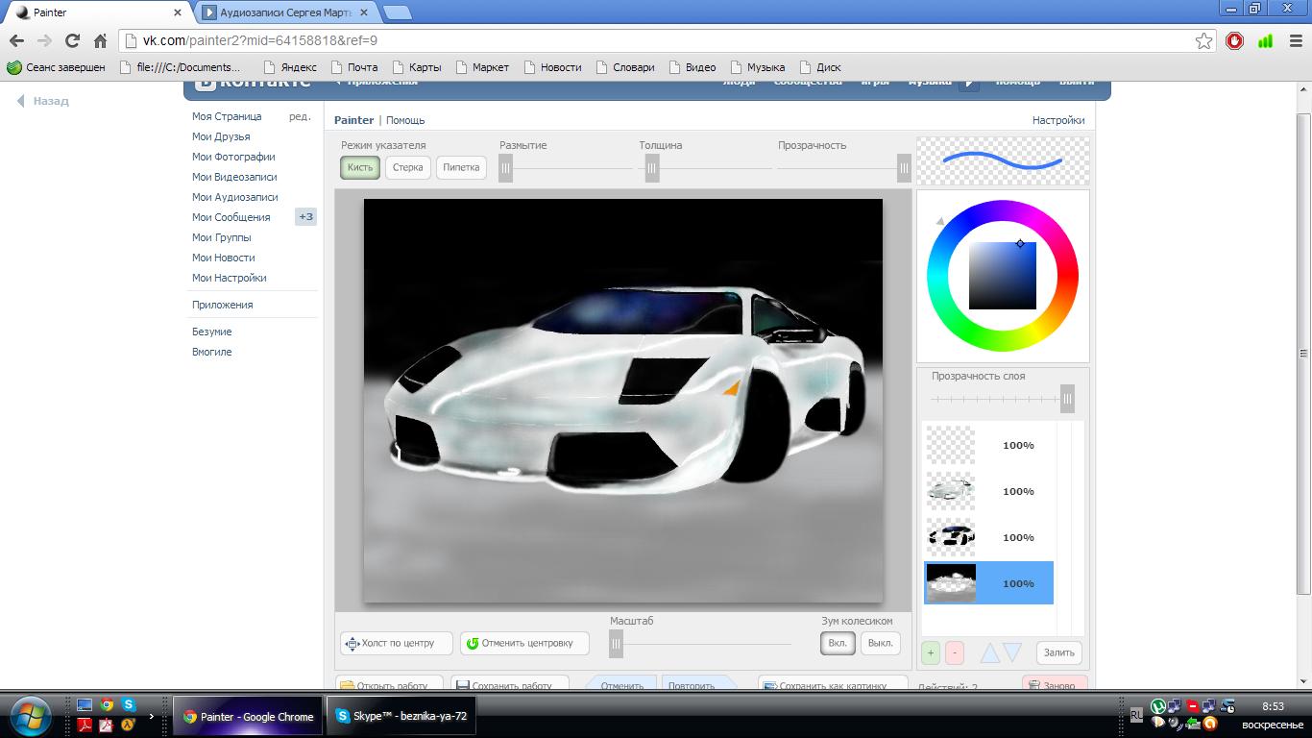Disable wheel zoom with Выкл.
Viewport: 1312px width, 738px height.
point(880,643)
